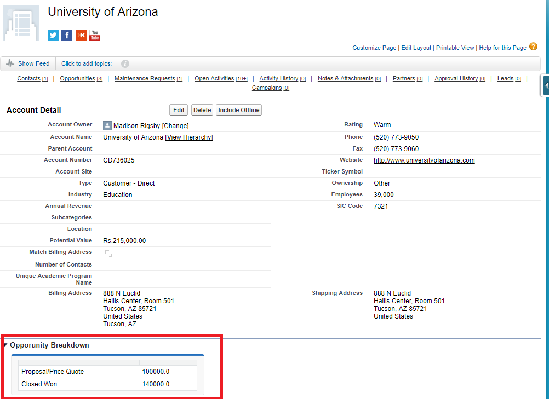
Task: Jump to the Open Activities related list
Action: [x=221, y=79]
